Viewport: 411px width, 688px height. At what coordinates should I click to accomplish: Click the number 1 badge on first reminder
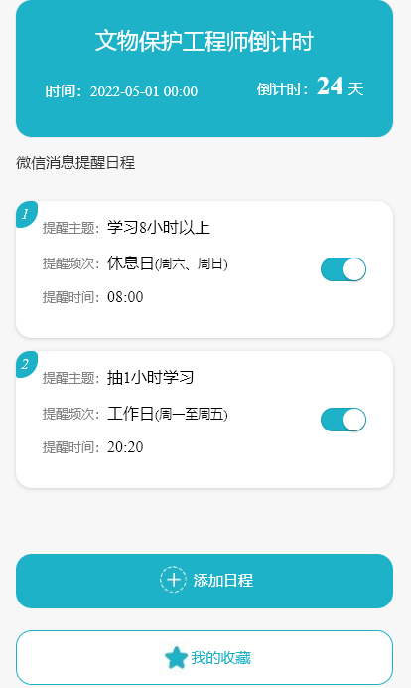point(26,214)
